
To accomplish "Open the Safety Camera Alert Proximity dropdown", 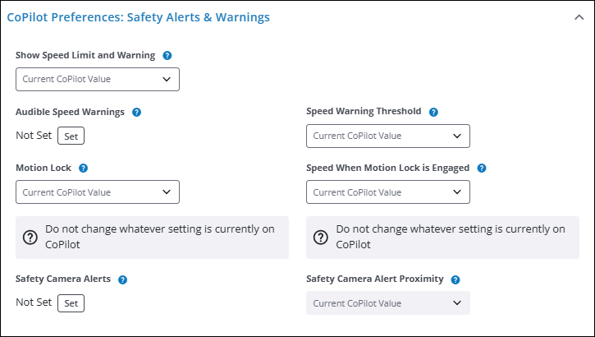I will [388, 303].
